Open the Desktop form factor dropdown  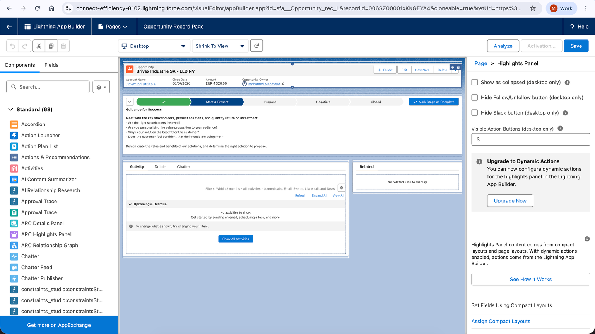pos(154,46)
